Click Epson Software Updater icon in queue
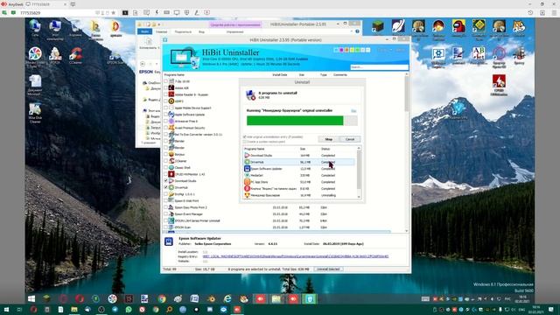Viewport: 560px width, 315px height. 247,169
